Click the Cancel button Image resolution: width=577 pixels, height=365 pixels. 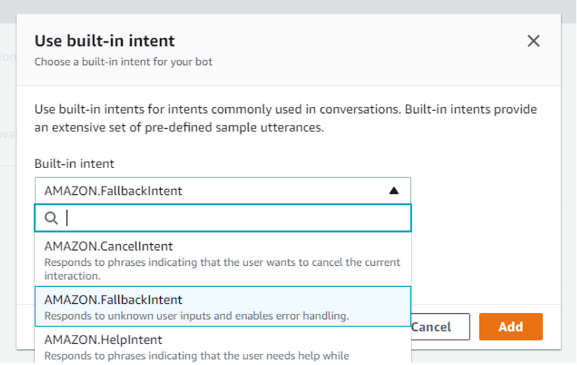pyautogui.click(x=440, y=327)
